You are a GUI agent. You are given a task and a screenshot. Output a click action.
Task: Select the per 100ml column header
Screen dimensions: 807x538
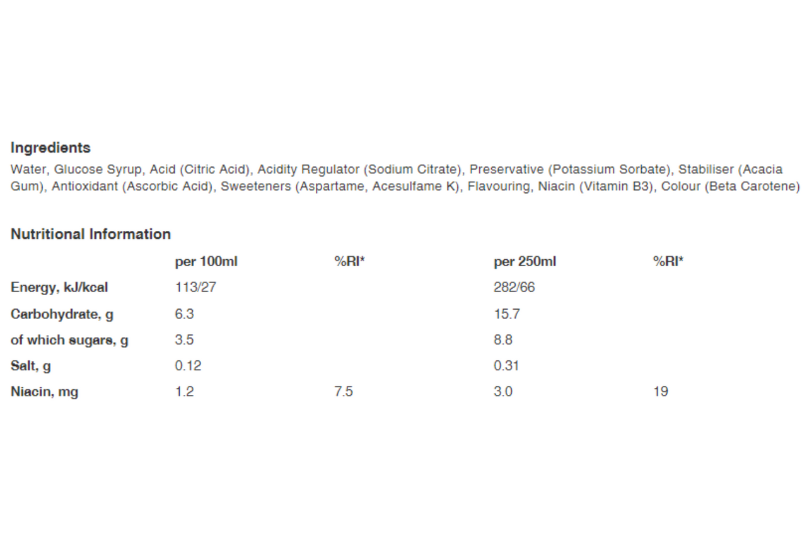coord(206,262)
